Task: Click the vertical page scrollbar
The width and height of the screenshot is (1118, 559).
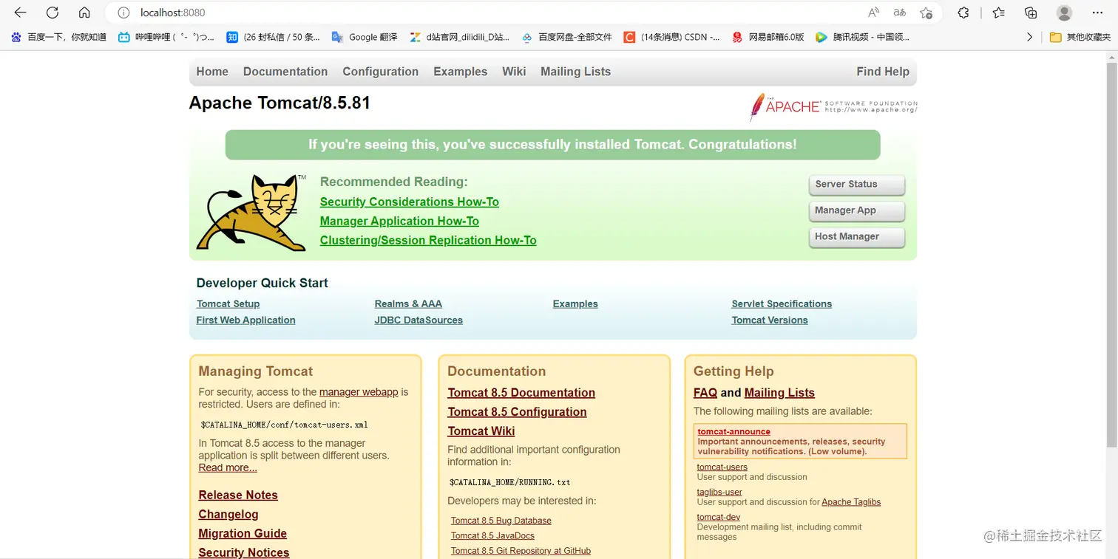Action: click(x=1111, y=255)
